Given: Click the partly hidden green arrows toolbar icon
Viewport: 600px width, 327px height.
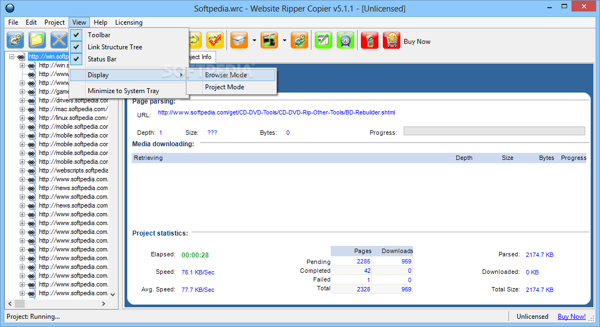Looking at the screenshot, I should coord(195,40).
